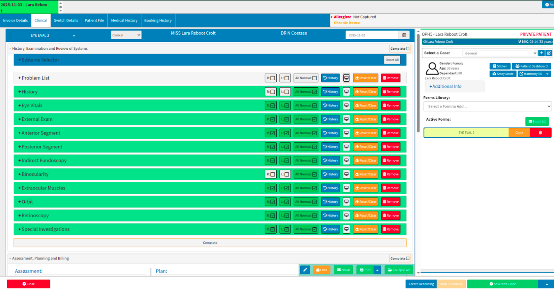Click the monitor icon in Binocularity row
The width and height of the screenshot is (554, 290).
(x=346, y=174)
